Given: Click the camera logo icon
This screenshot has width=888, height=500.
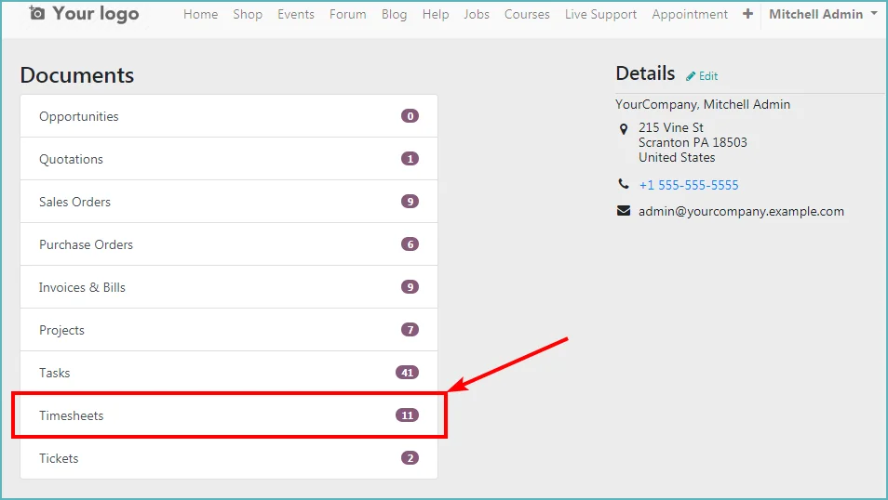Looking at the screenshot, I should click(37, 12).
